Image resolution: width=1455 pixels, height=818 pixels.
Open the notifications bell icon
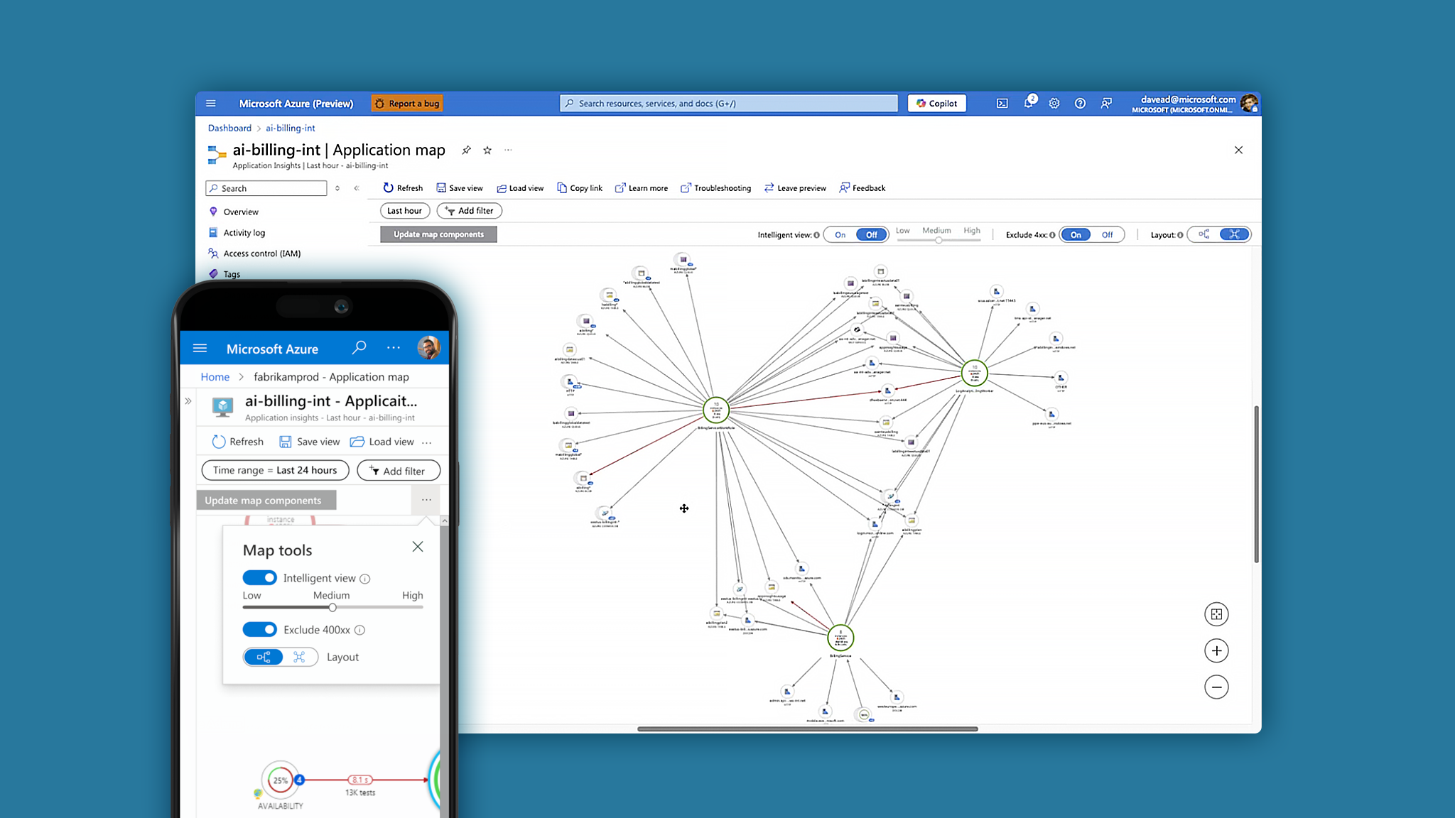(x=1028, y=104)
